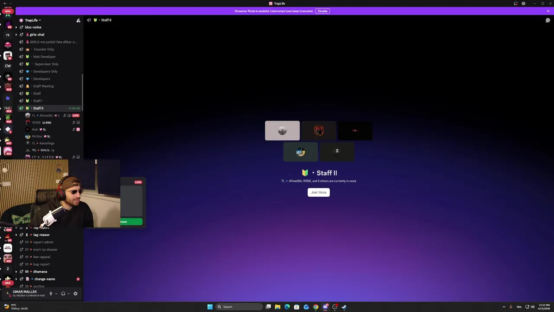Select voice user IT'S_VIPER

click(52, 157)
